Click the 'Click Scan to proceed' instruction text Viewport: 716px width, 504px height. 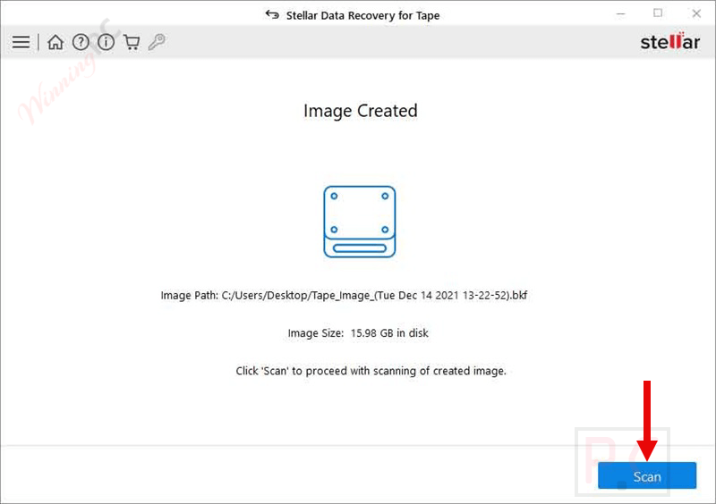pos(371,371)
